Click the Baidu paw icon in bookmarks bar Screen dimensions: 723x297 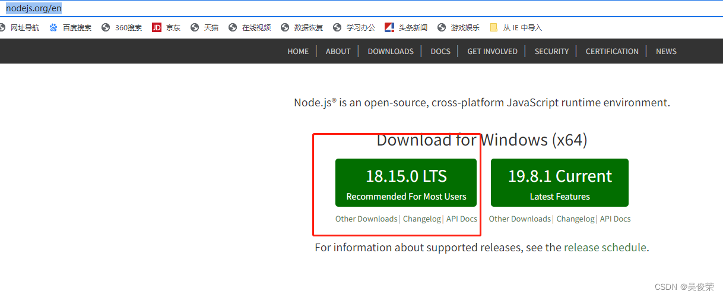tap(53, 27)
